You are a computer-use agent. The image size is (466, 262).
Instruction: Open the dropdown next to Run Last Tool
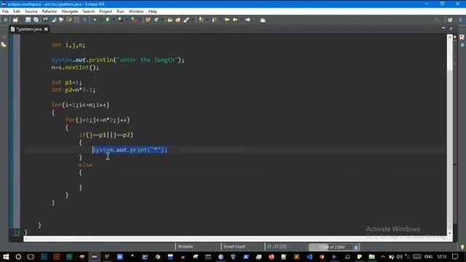pos(140,20)
